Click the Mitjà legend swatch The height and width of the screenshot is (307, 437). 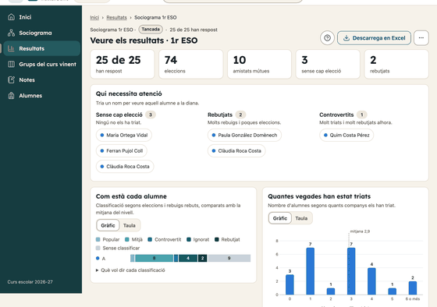coord(127,240)
